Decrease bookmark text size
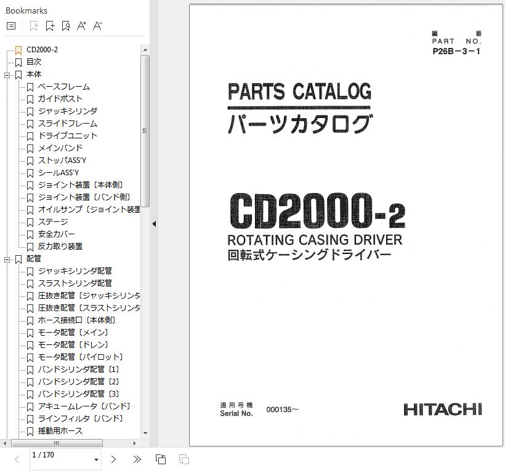 coord(97,26)
